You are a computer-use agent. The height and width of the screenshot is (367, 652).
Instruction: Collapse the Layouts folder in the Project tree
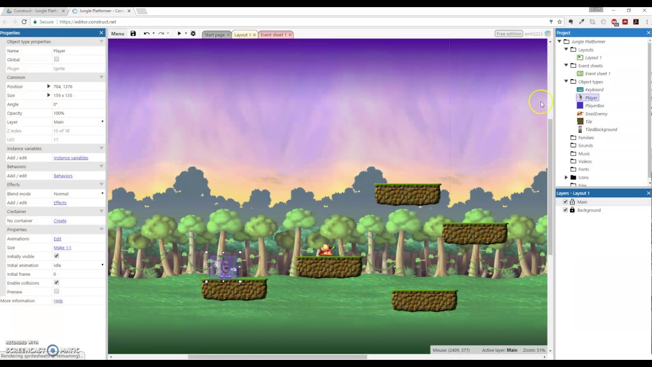click(566, 49)
